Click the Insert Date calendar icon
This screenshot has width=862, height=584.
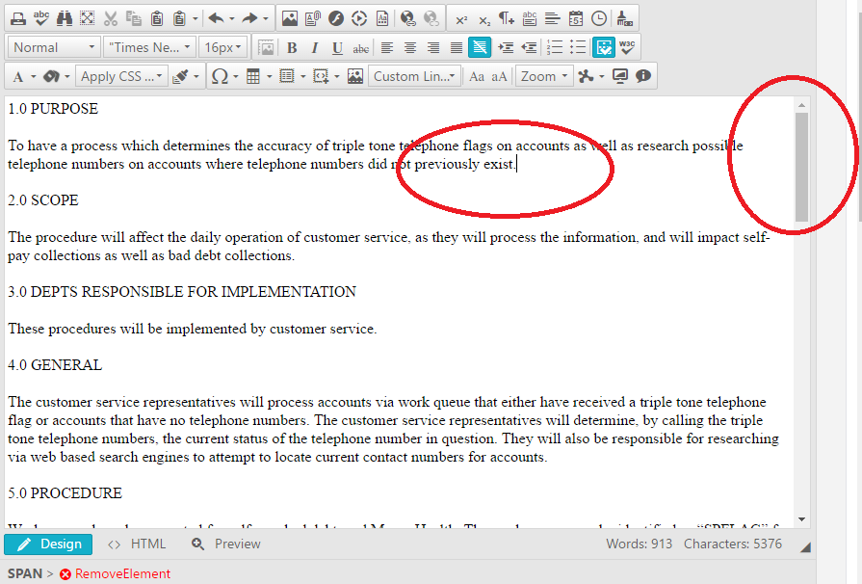576,18
